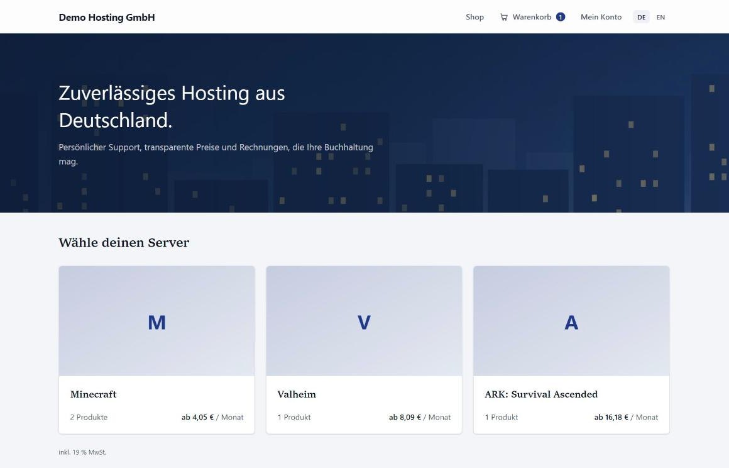Click "1 Produkt" on the ARK card
This screenshot has width=729, height=468.
502,417
